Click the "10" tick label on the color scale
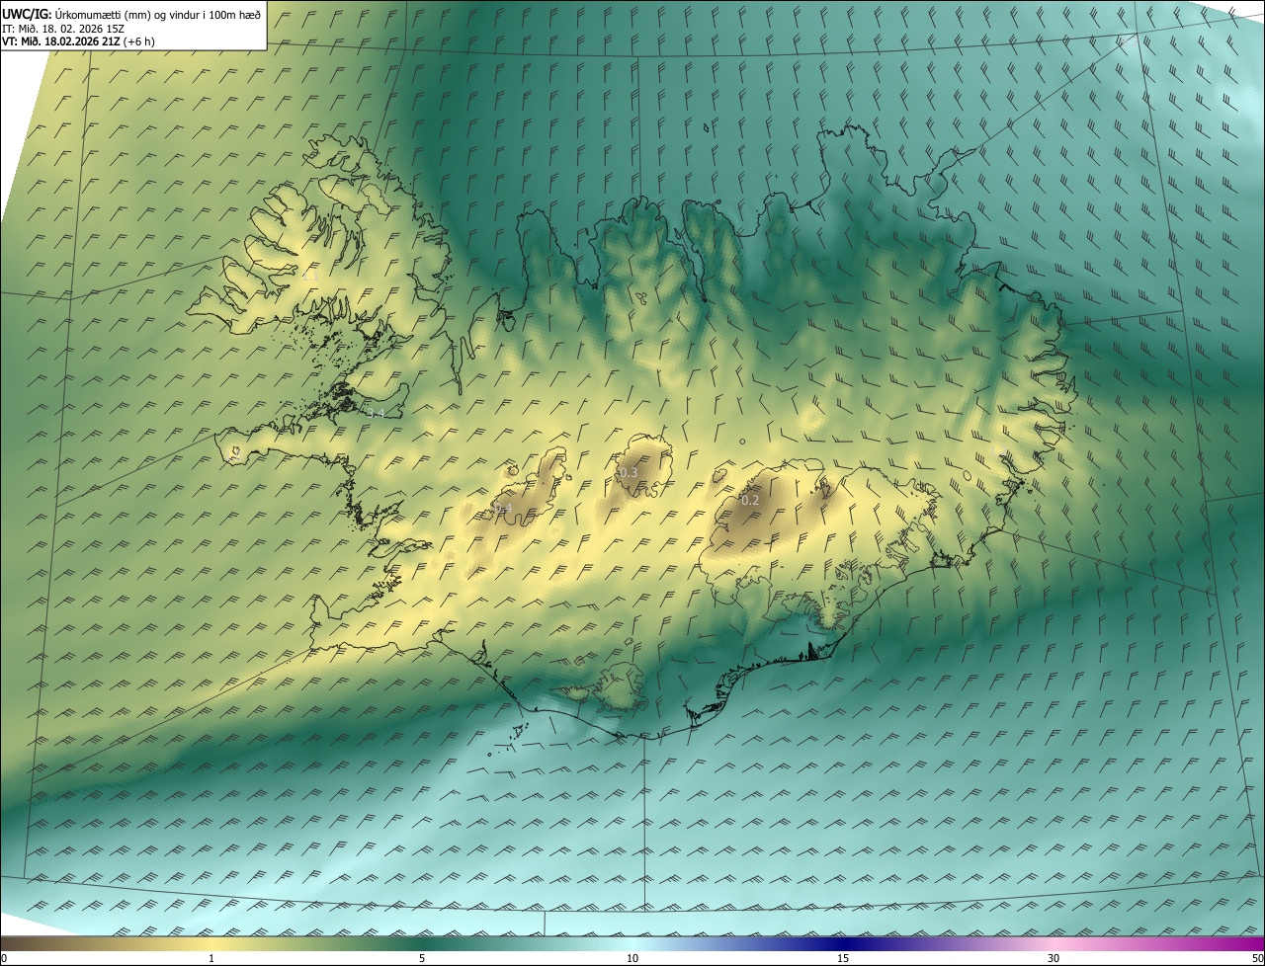Image resolution: width=1265 pixels, height=966 pixels. 632,958
